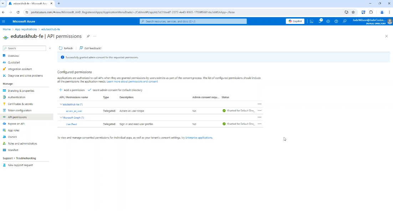Image resolution: width=393 pixels, height=211 pixels.
Task: Sort by API / Permissions name column
Action: pyautogui.click(x=74, y=97)
